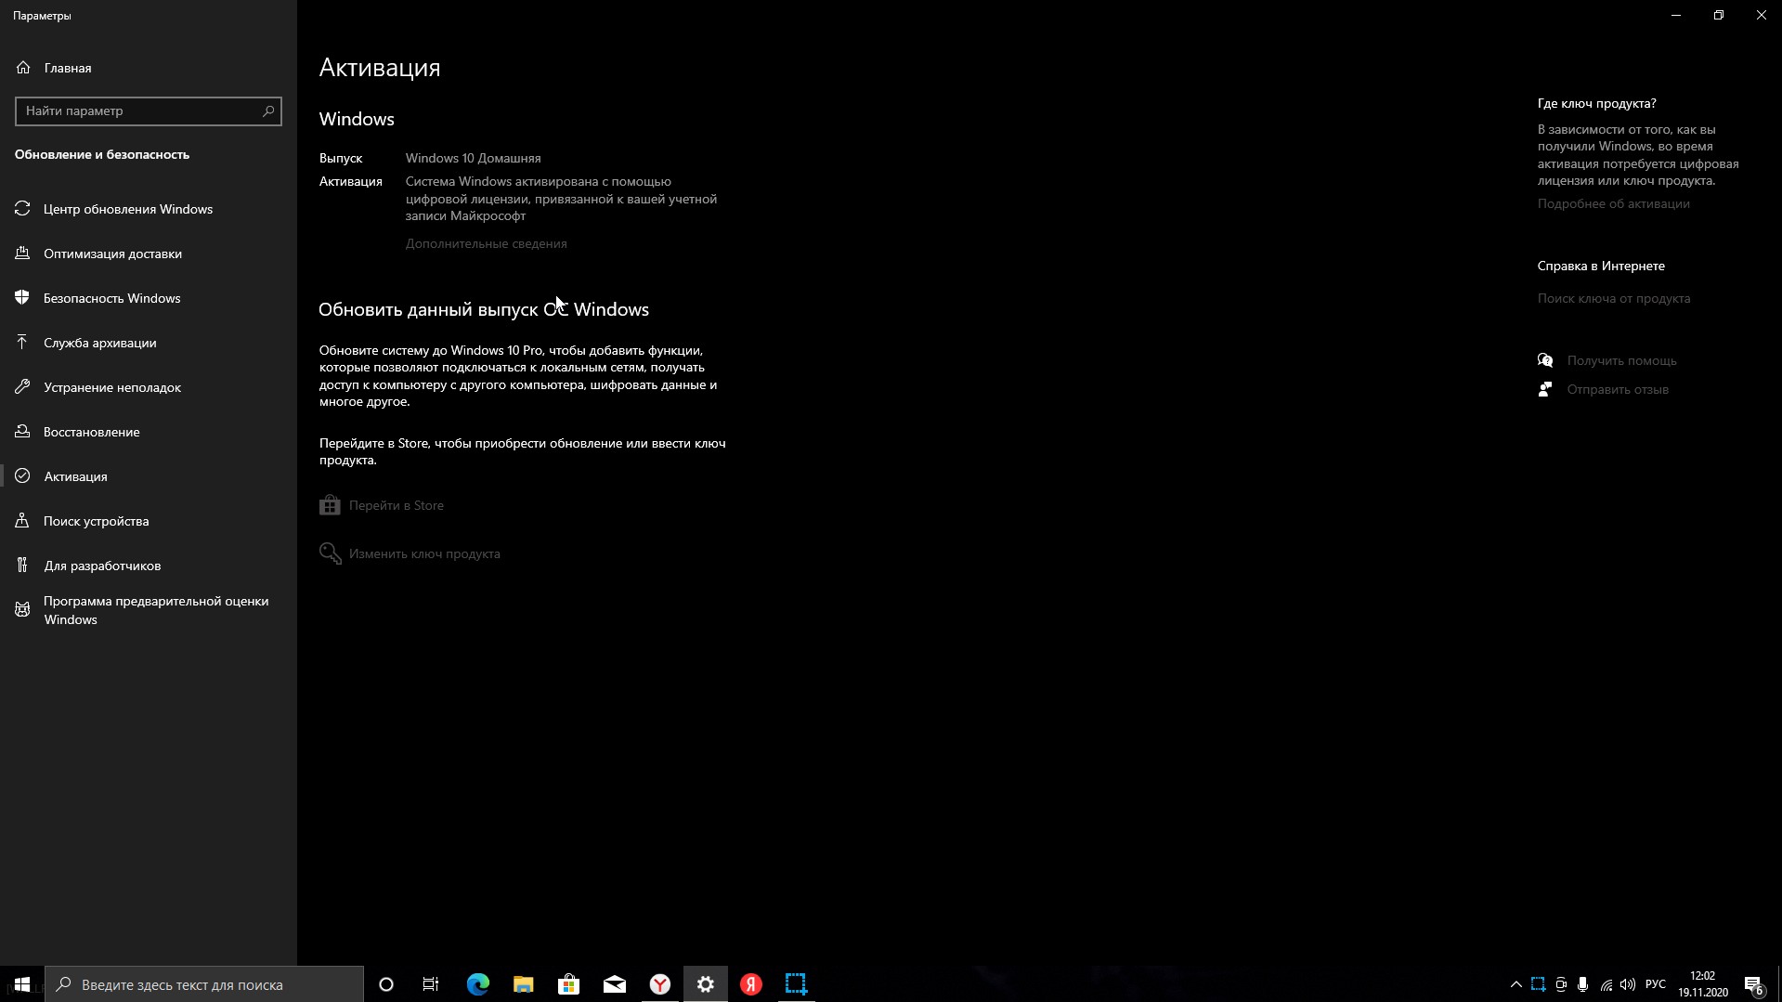Open Cortana circle on taskbar
Screen dimensions: 1782x1002
tap(386, 984)
